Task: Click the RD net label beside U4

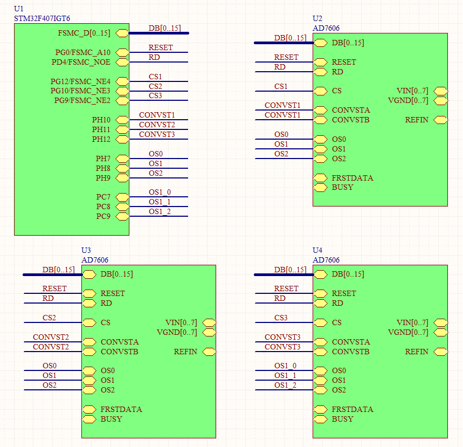Action: pos(280,298)
